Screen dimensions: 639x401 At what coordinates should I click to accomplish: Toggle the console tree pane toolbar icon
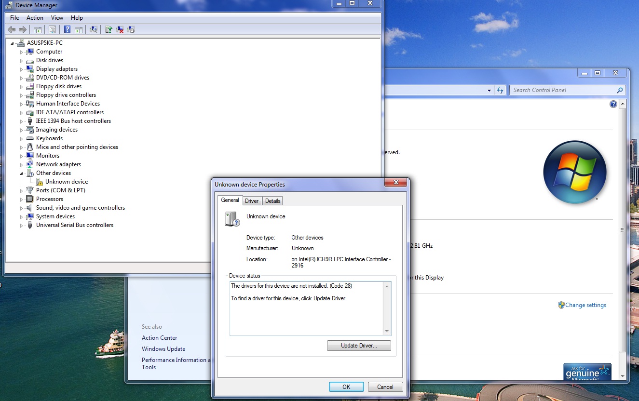pos(37,30)
